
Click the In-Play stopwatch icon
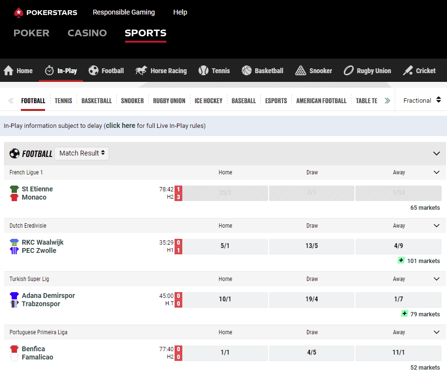49,70
